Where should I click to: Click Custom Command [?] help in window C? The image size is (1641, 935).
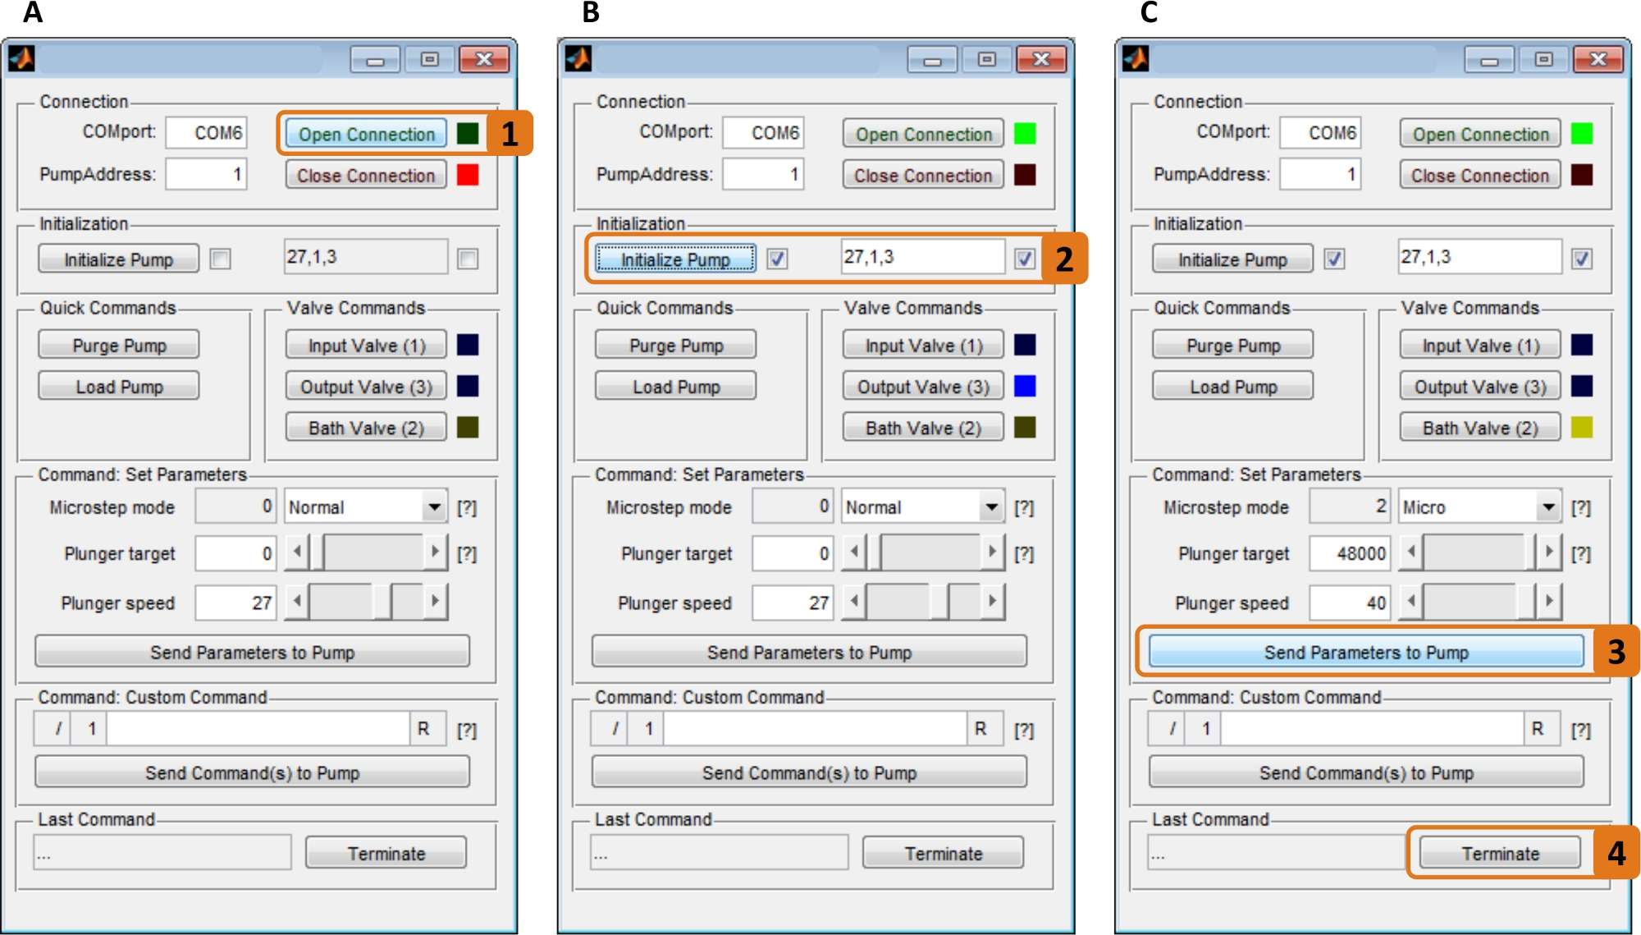1580,730
